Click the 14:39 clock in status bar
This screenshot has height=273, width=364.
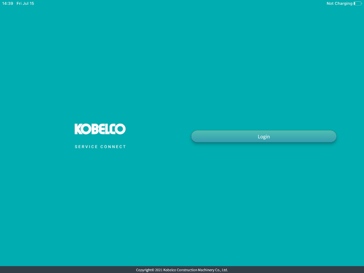point(8,4)
